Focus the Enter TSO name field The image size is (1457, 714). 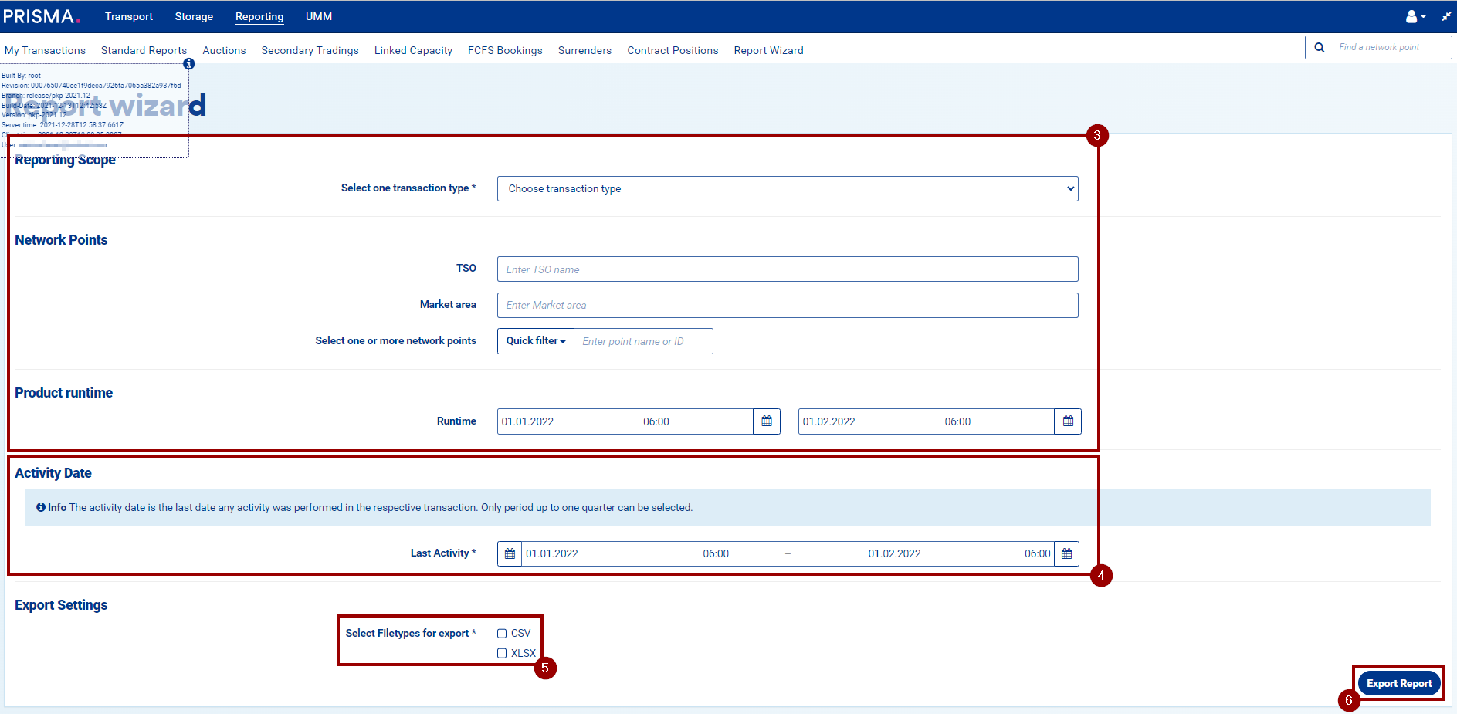pos(788,269)
